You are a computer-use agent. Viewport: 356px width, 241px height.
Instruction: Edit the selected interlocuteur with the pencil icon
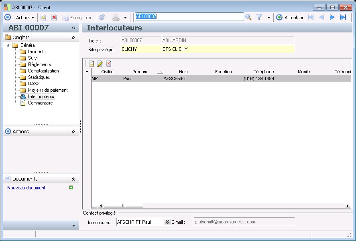click(x=100, y=64)
